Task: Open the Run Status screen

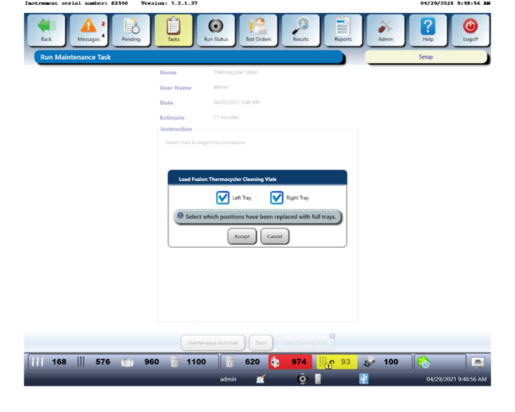Action: click(x=216, y=30)
